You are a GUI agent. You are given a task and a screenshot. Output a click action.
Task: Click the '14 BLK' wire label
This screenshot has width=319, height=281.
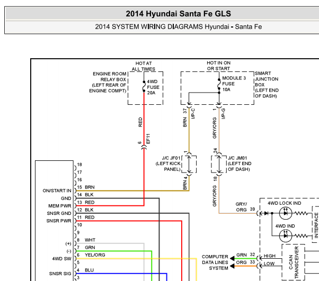(x=85, y=195)
